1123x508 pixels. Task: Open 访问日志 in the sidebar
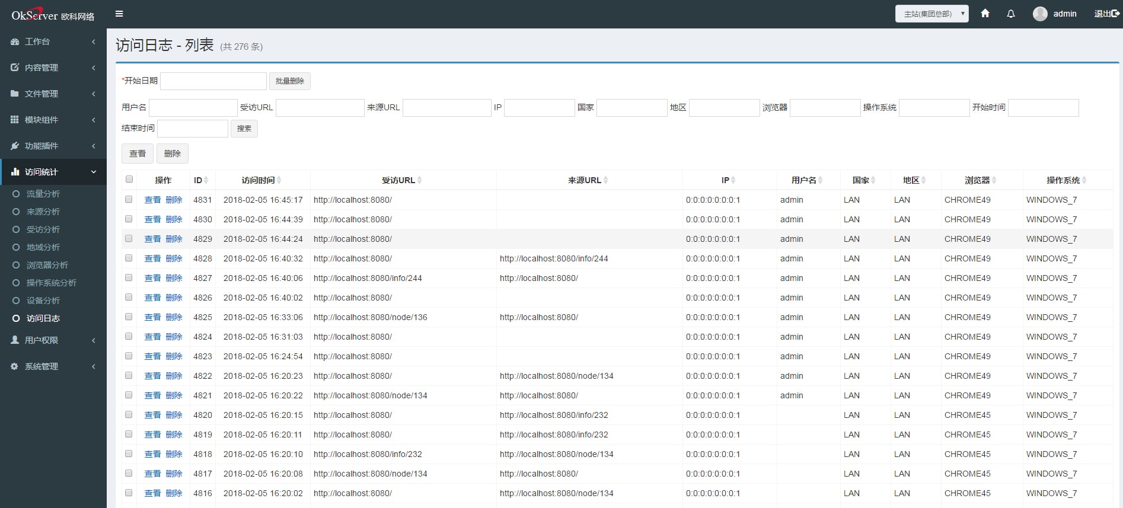(43, 318)
